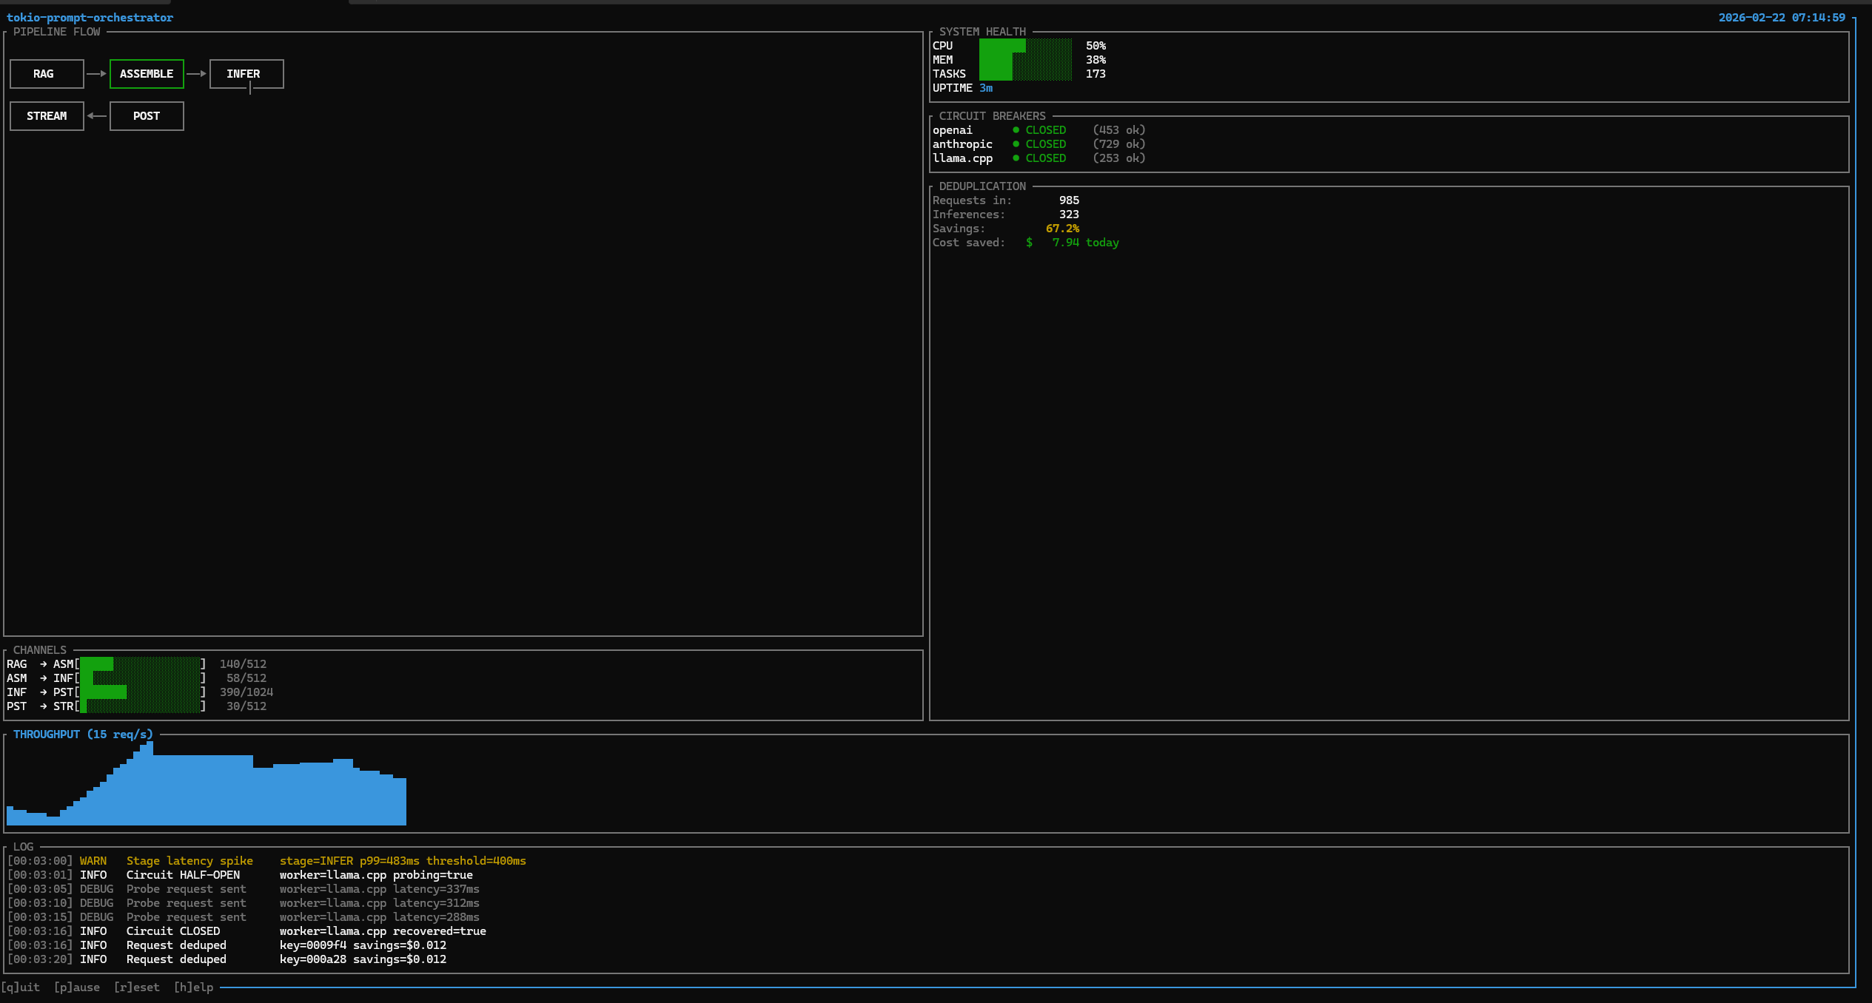
Task: Toggle pause using the [p]ause control
Action: coord(76,987)
